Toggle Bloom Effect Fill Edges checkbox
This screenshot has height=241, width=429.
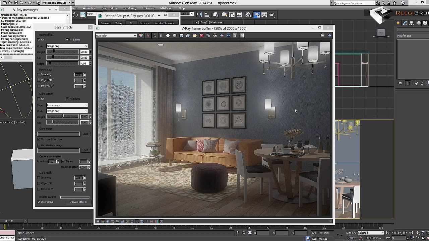67,40
